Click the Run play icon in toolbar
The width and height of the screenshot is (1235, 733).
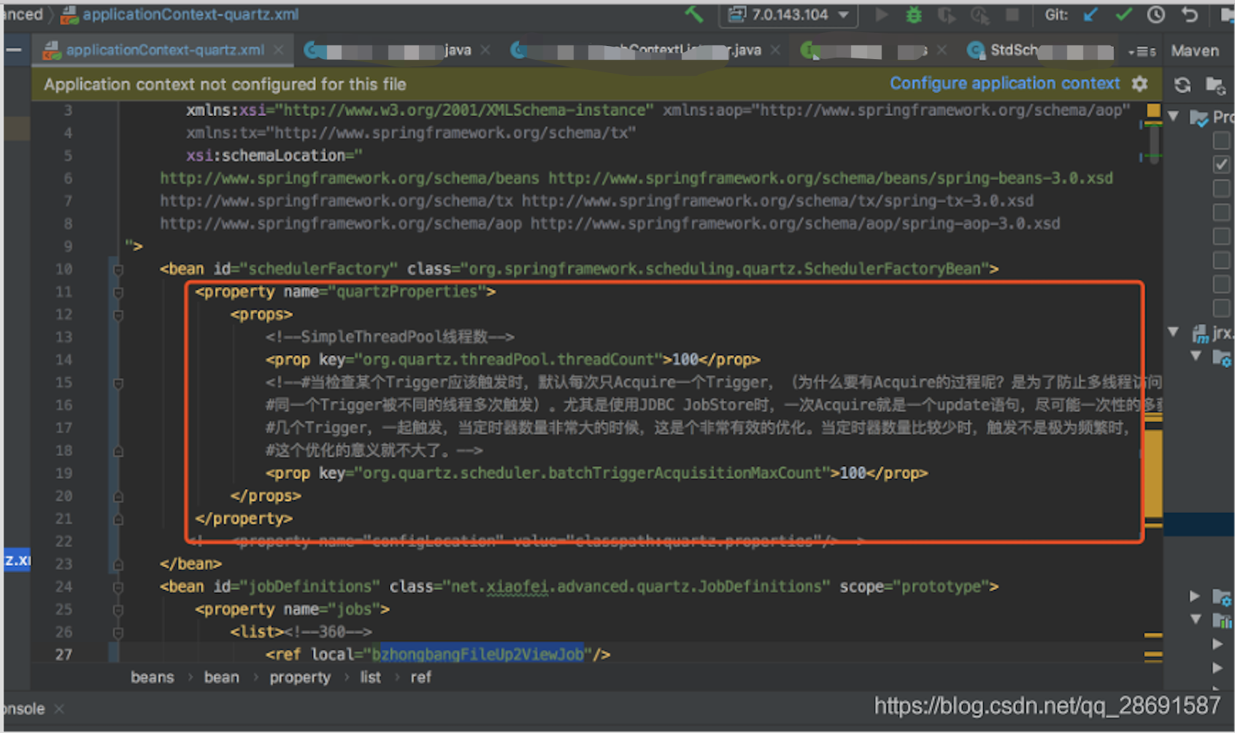(882, 15)
